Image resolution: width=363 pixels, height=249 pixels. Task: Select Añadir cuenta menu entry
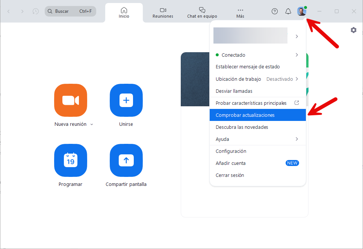tap(231, 163)
